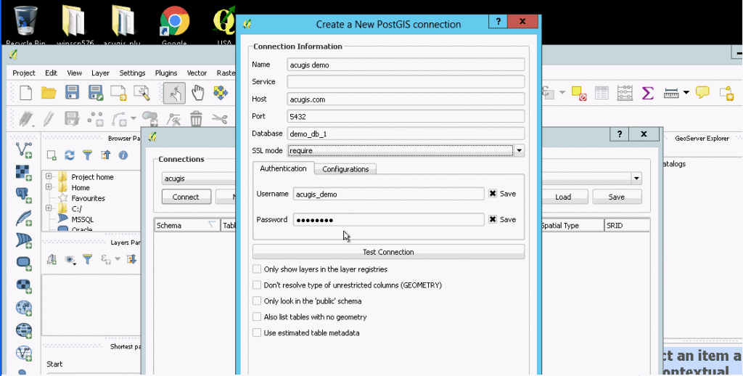Open the Composer Manager wrench icon
This screenshot has width=743, height=376.
141,92
